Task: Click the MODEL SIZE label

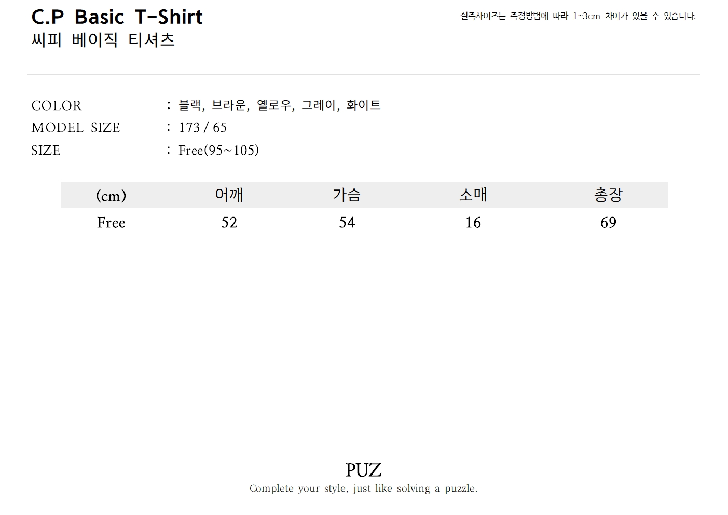Action: [x=76, y=128]
